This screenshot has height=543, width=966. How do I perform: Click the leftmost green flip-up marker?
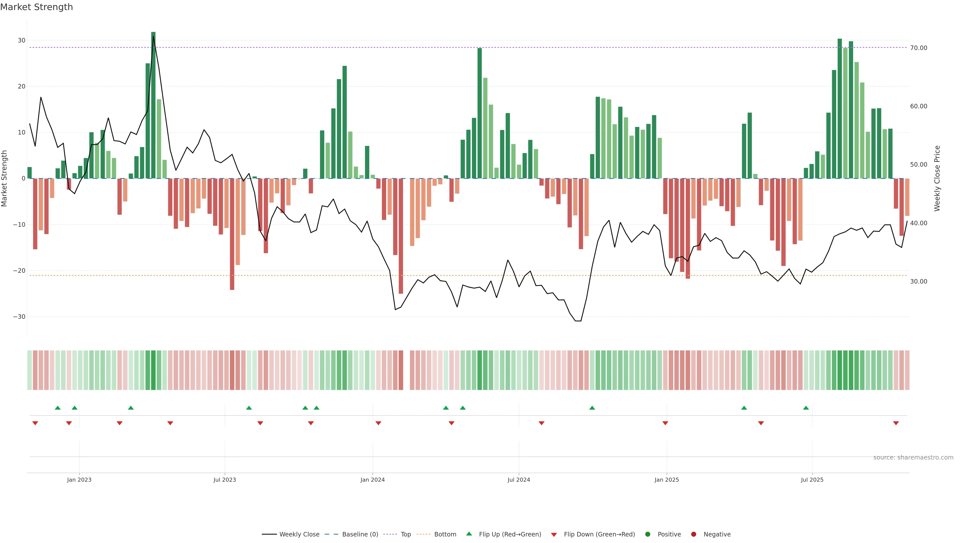click(x=57, y=408)
